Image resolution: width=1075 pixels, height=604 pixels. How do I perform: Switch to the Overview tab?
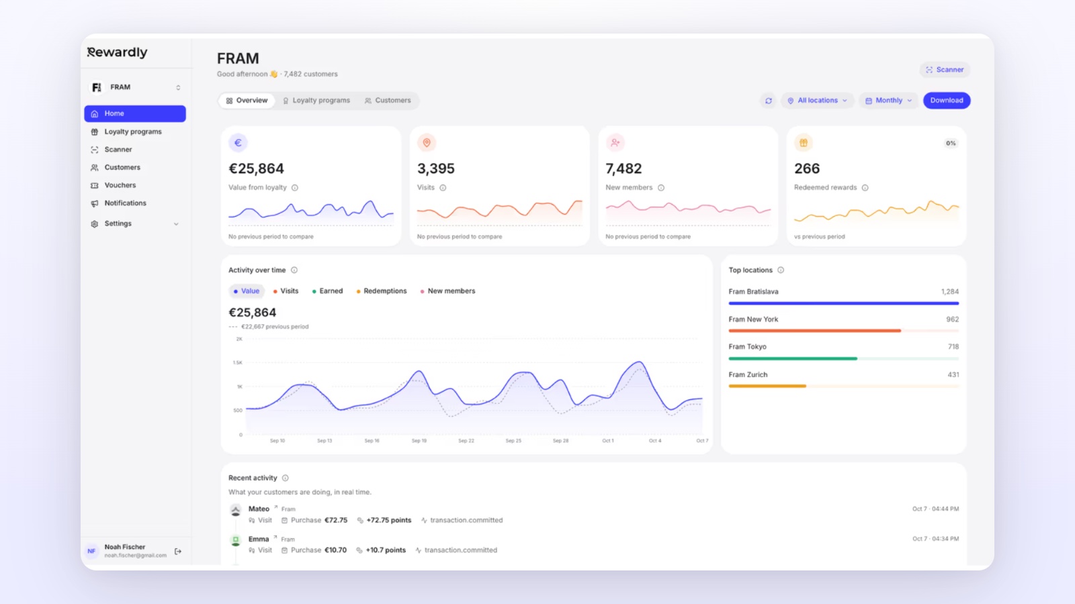[247, 101]
